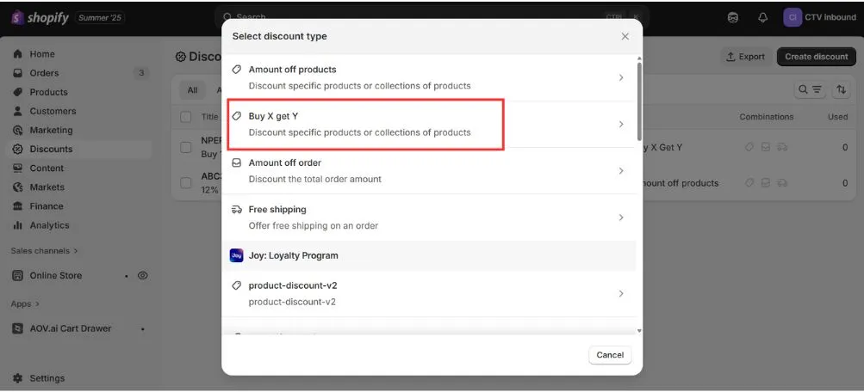This screenshot has width=864, height=392.
Task: Click the top Search field
Action: (432, 17)
